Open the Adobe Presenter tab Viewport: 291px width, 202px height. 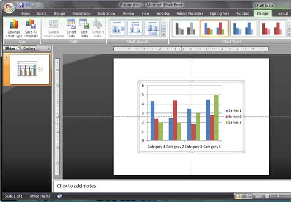pos(190,13)
